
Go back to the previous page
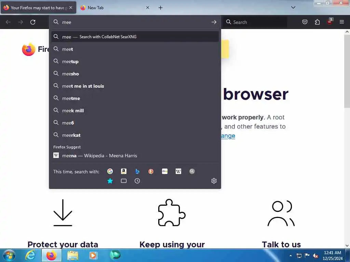[8, 22]
